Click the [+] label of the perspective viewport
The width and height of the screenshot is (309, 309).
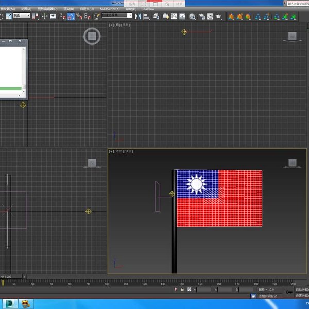click(111, 151)
